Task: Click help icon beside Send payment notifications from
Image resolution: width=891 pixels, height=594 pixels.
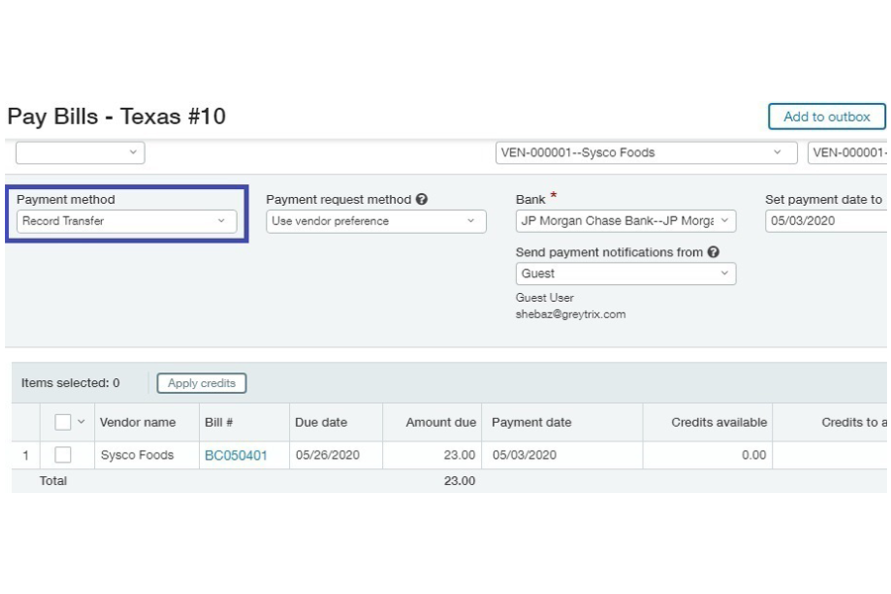Action: click(x=714, y=252)
